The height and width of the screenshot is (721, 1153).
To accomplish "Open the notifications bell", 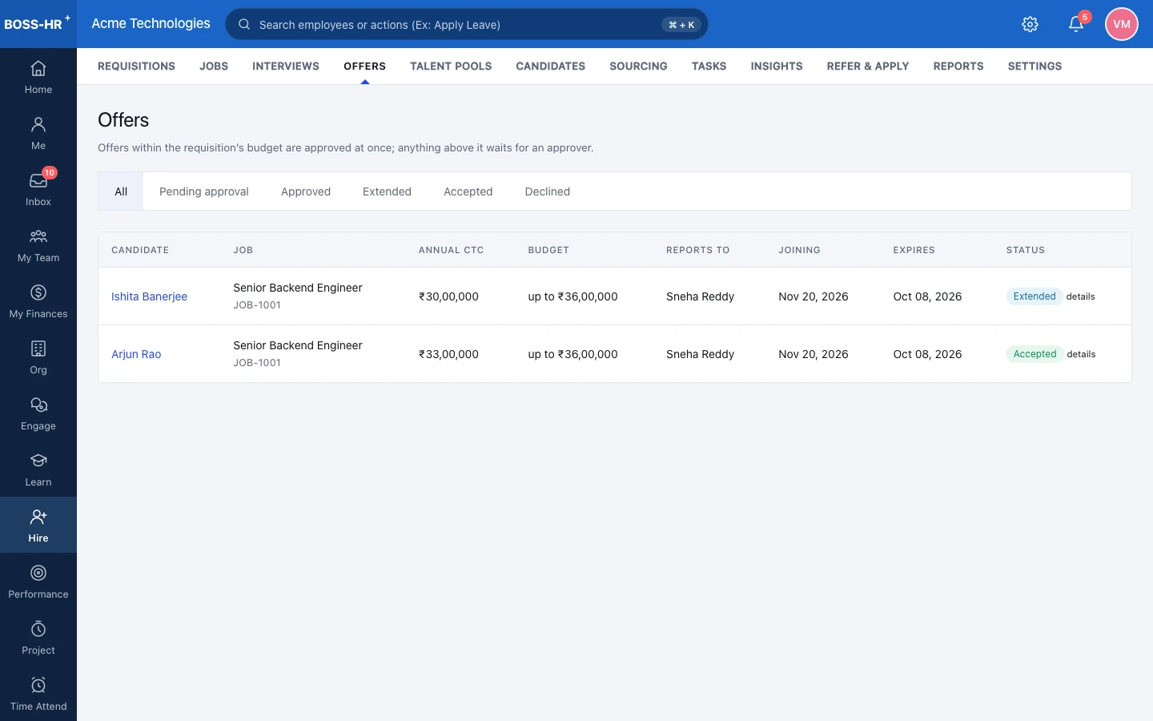I will click(1076, 24).
